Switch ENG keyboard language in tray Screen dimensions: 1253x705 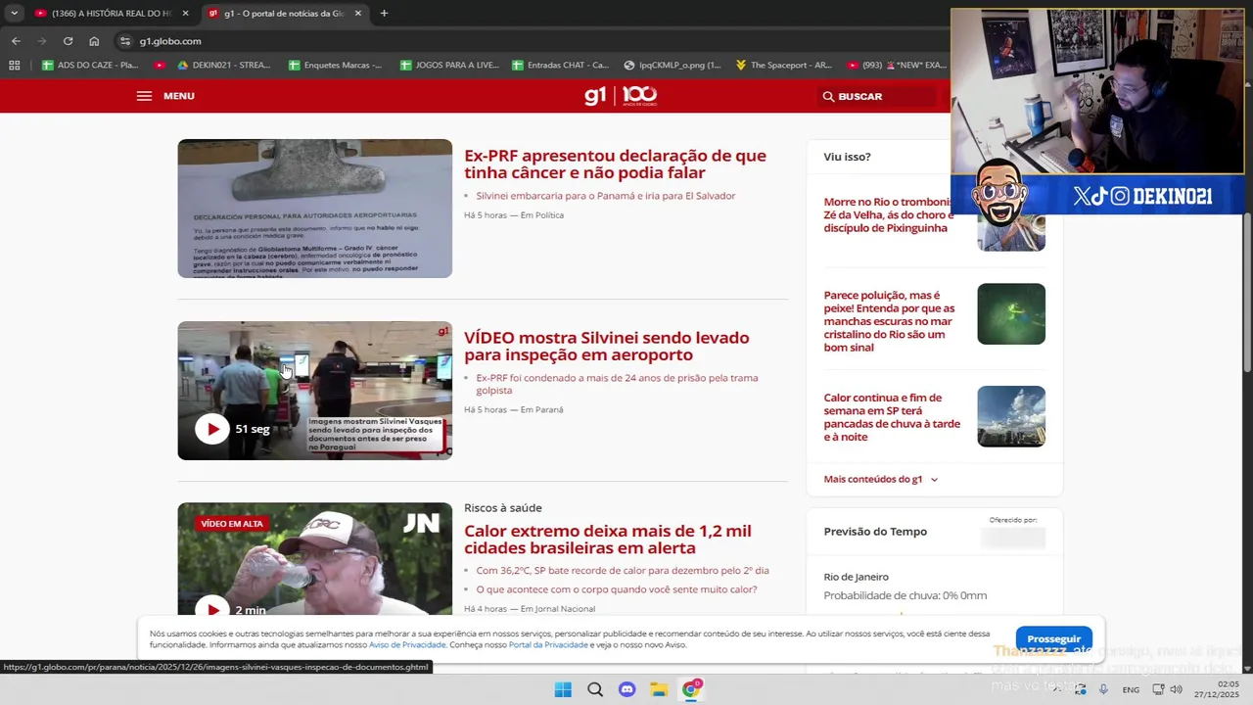pos(1131,689)
